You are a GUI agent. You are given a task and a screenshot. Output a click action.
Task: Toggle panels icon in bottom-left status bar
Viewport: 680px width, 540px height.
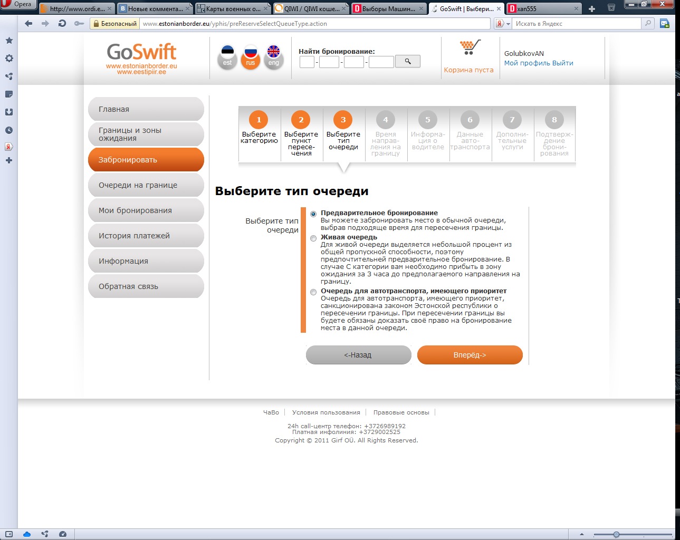pos(9,534)
